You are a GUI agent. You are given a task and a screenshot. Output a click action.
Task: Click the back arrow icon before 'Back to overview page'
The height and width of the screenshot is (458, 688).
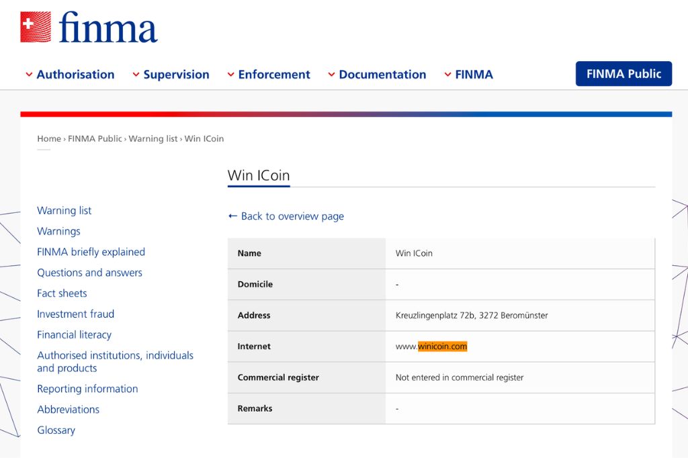232,216
